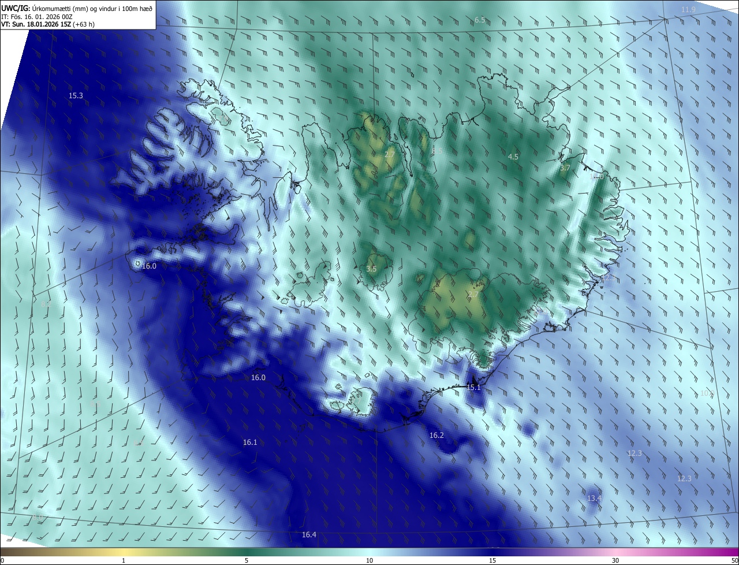
Task: Click the colour scale tick label 5
Action: (x=247, y=560)
